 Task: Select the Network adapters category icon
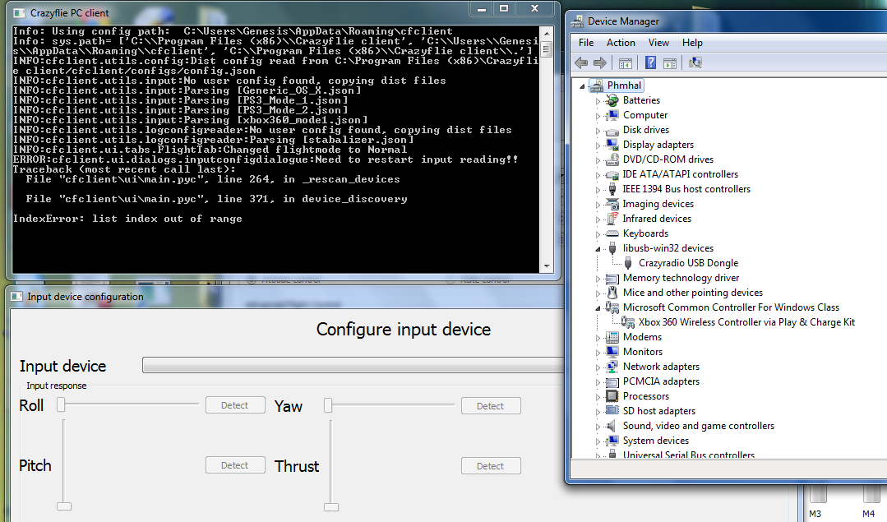pyautogui.click(x=612, y=367)
